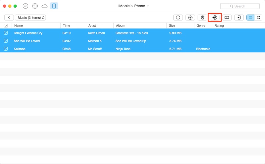Sort by the Rating column header
This screenshot has width=265, height=164.
[x=219, y=26]
